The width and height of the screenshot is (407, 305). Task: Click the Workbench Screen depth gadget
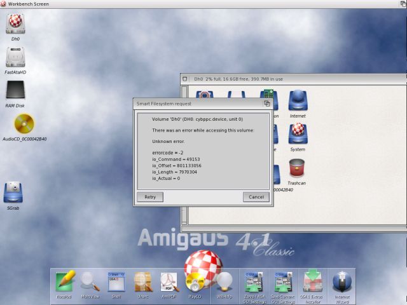(403, 4)
